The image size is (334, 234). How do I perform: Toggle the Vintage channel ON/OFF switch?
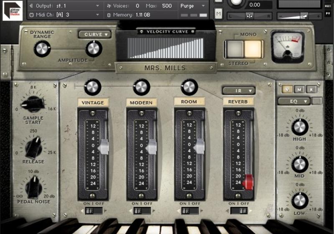(x=94, y=211)
